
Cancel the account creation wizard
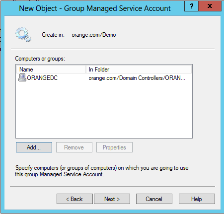click(x=154, y=199)
